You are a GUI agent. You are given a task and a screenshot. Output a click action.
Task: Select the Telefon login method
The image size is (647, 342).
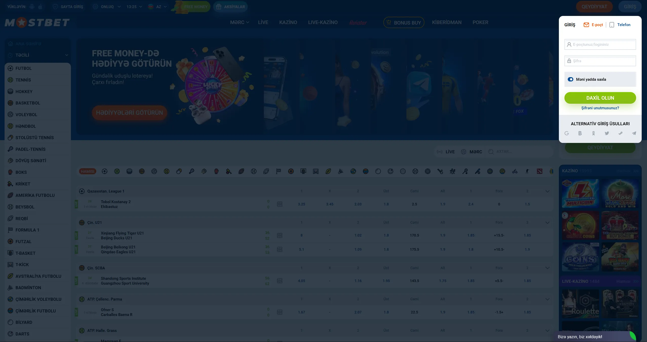click(620, 25)
